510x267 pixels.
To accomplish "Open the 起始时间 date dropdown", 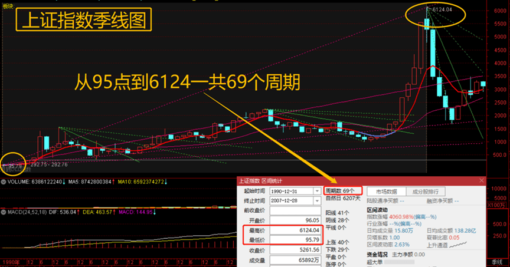I will click(317, 192).
